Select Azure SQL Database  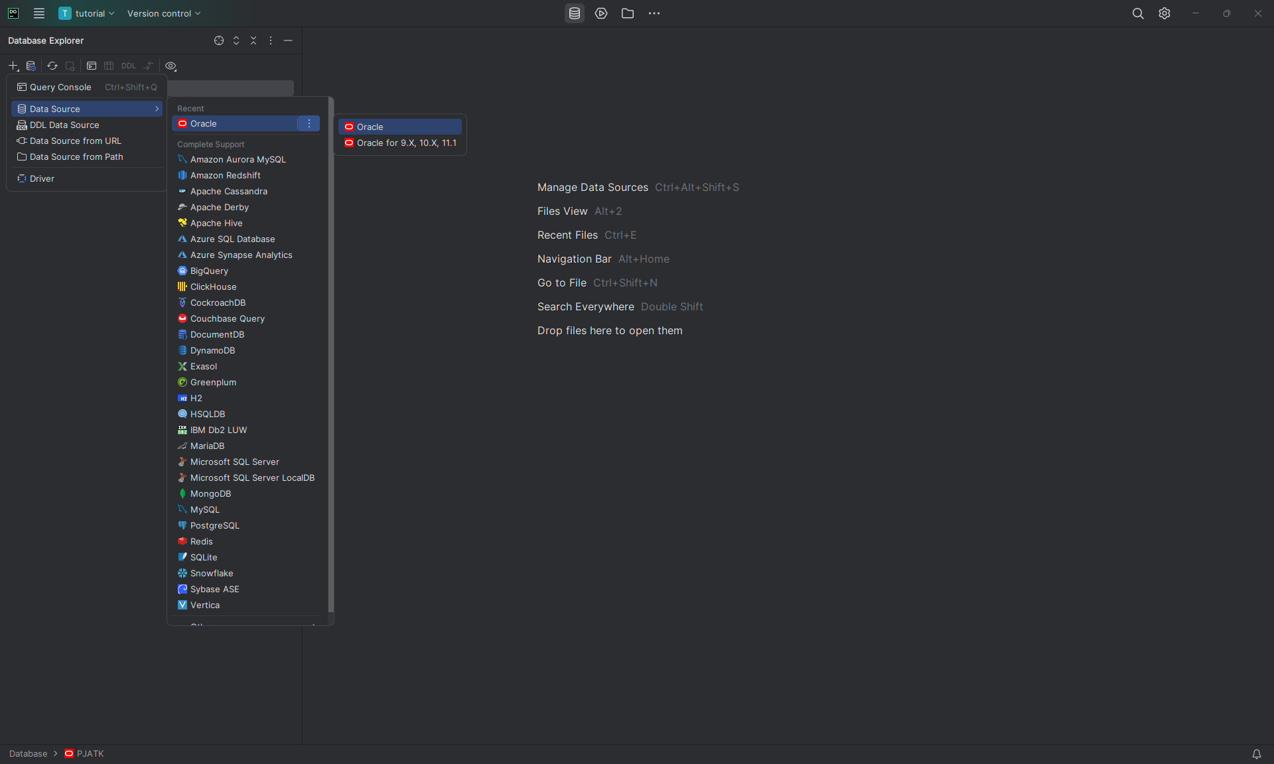246,239
